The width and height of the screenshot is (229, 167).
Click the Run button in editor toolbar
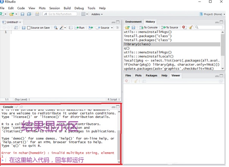[x=79, y=28]
